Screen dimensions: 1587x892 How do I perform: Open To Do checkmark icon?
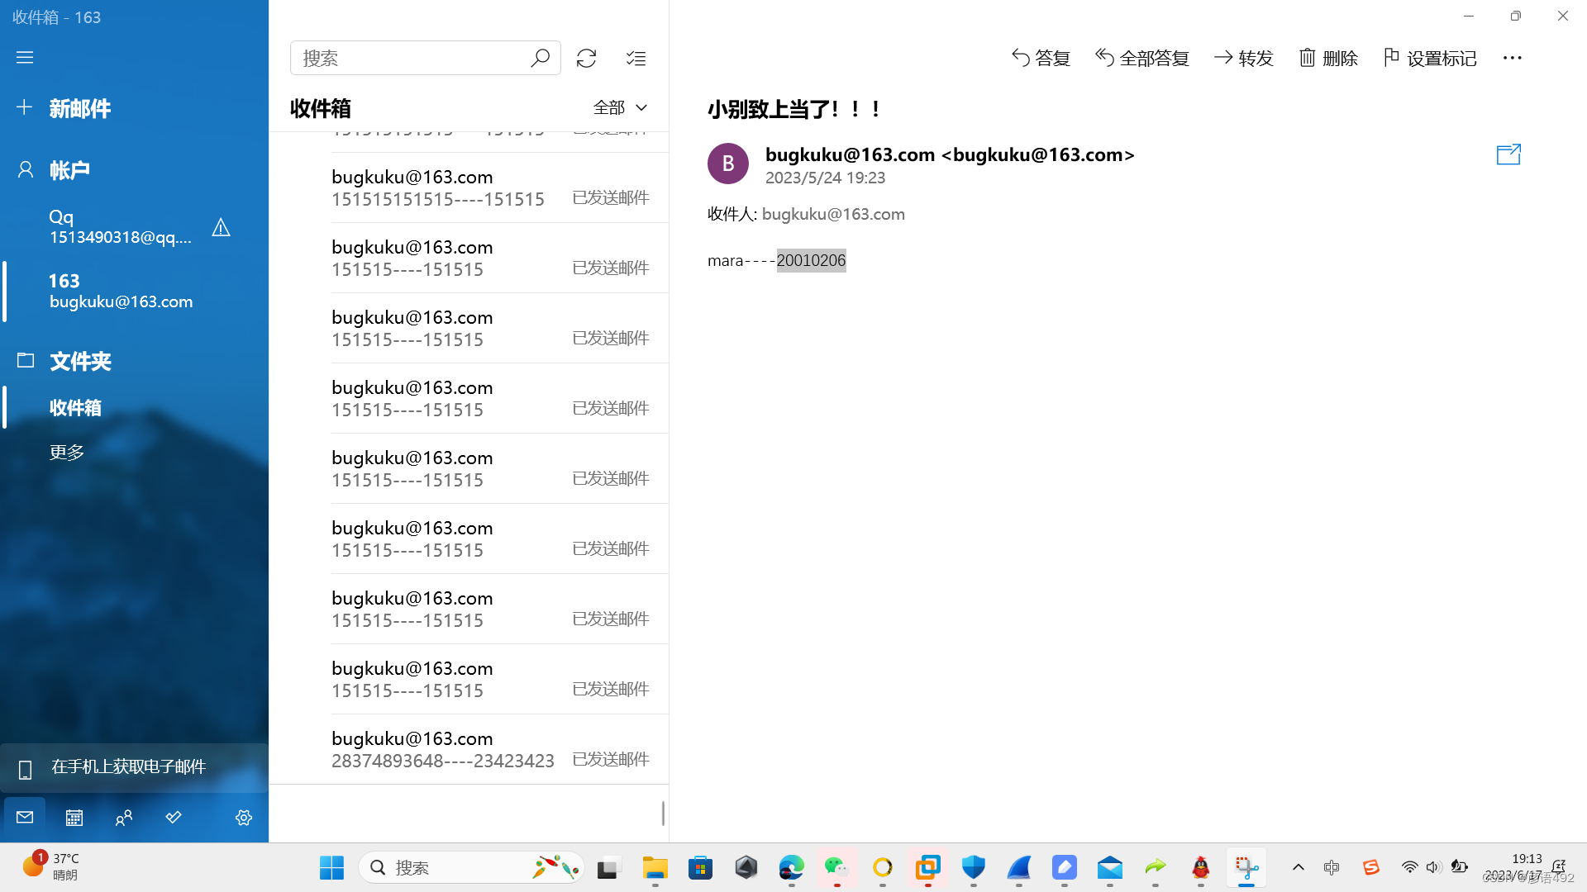pos(174,818)
